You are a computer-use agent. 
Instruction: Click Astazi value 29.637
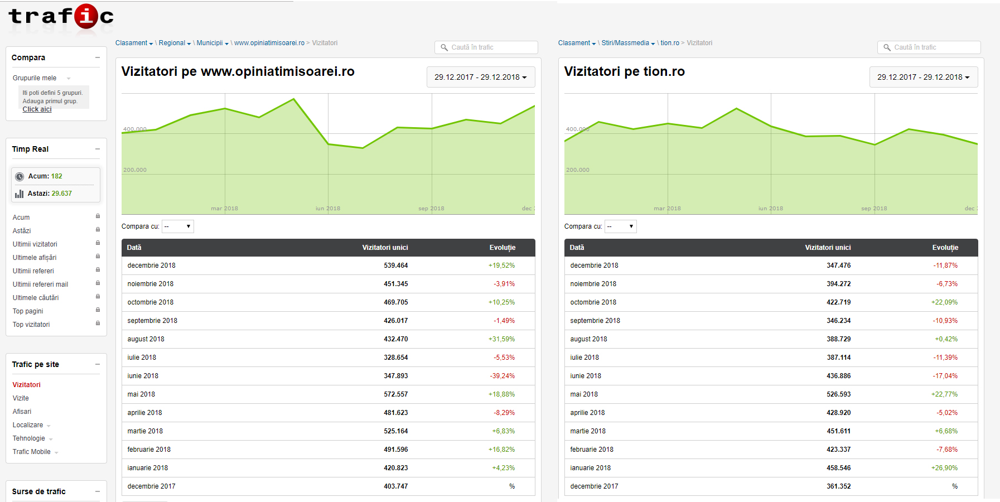tap(61, 194)
